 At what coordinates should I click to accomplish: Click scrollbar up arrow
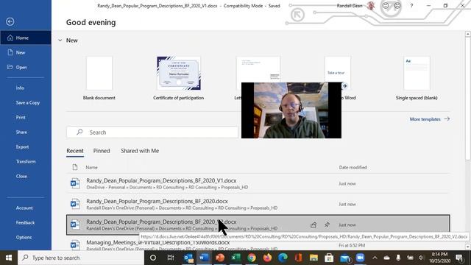coord(468,34)
